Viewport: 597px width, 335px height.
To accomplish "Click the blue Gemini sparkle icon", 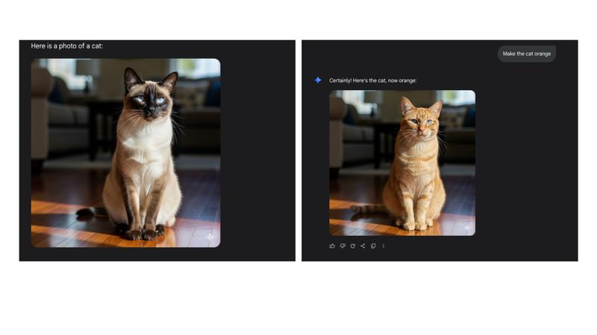I will pyautogui.click(x=318, y=80).
